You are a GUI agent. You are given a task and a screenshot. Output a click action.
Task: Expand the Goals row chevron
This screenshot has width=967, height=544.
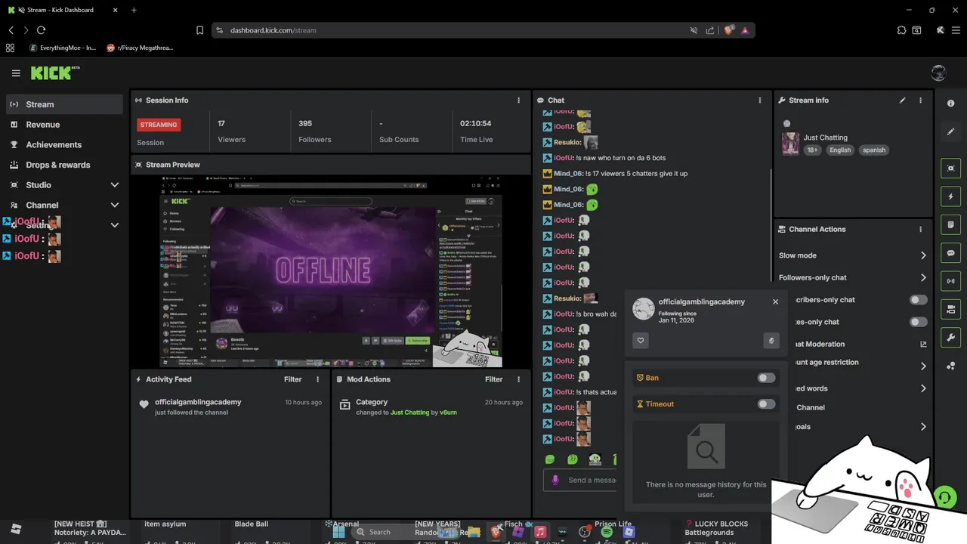click(x=923, y=427)
